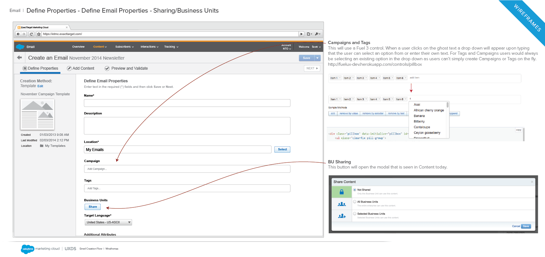Click the remove by selector sample button
The height and width of the screenshot is (257, 545).
click(373, 113)
